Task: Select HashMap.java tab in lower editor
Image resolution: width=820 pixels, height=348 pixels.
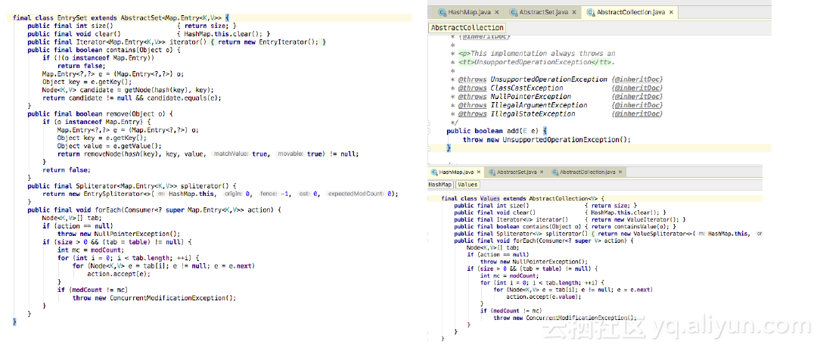Action: tap(456, 172)
